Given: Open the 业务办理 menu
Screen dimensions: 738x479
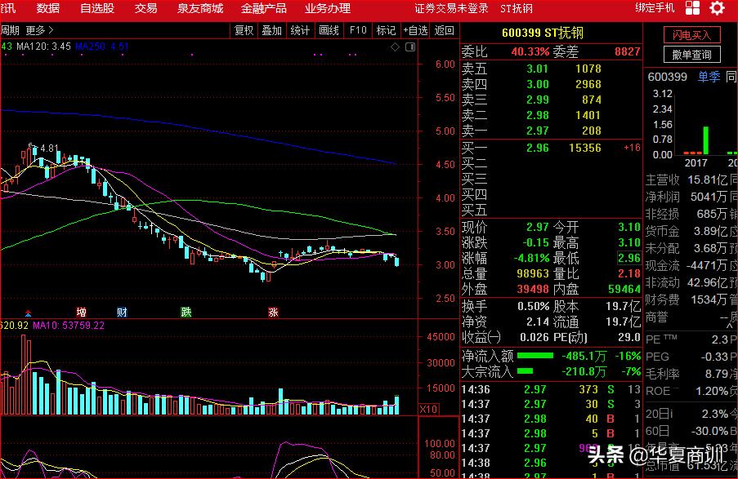Looking at the screenshot, I should [327, 8].
